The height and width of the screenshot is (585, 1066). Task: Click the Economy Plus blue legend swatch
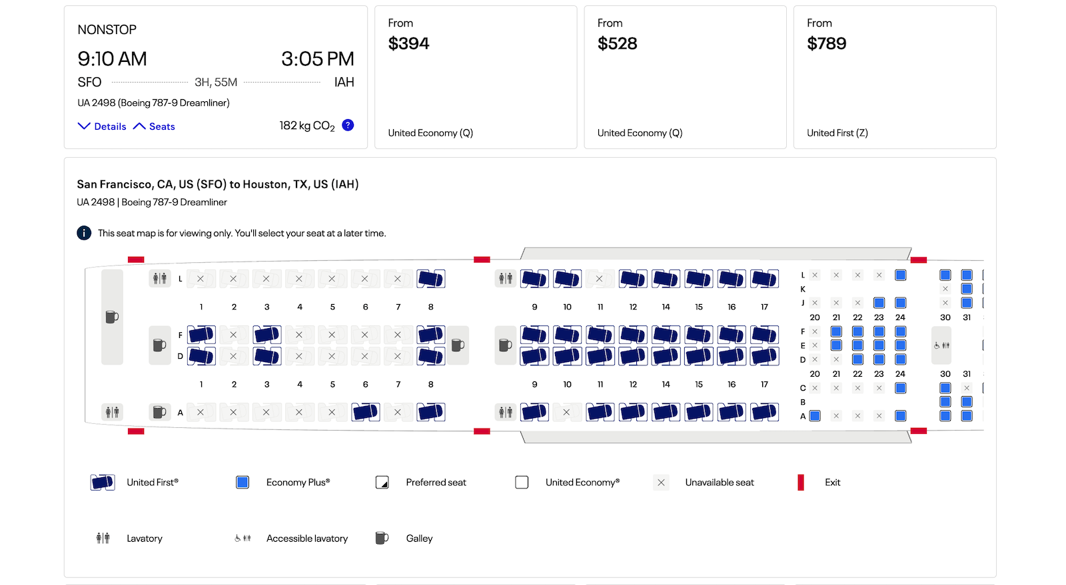tap(243, 483)
